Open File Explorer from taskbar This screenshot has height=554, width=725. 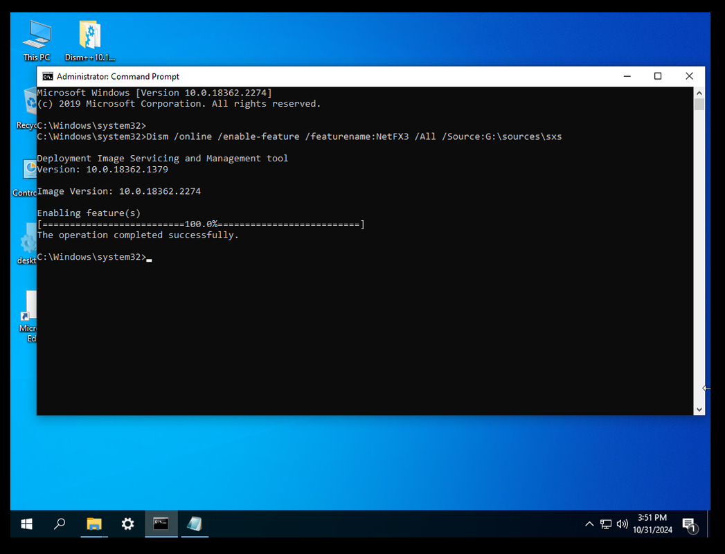coord(94,524)
